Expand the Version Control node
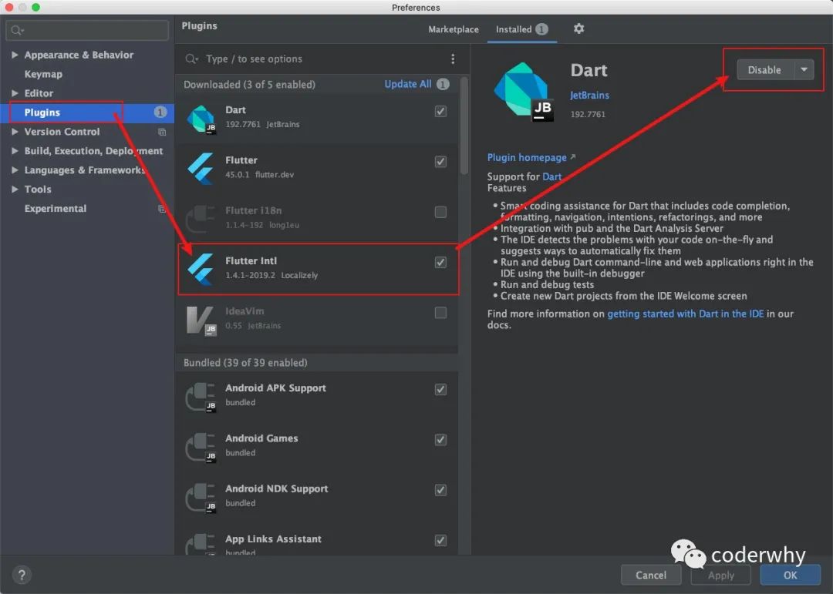This screenshot has height=594, width=833. point(15,131)
